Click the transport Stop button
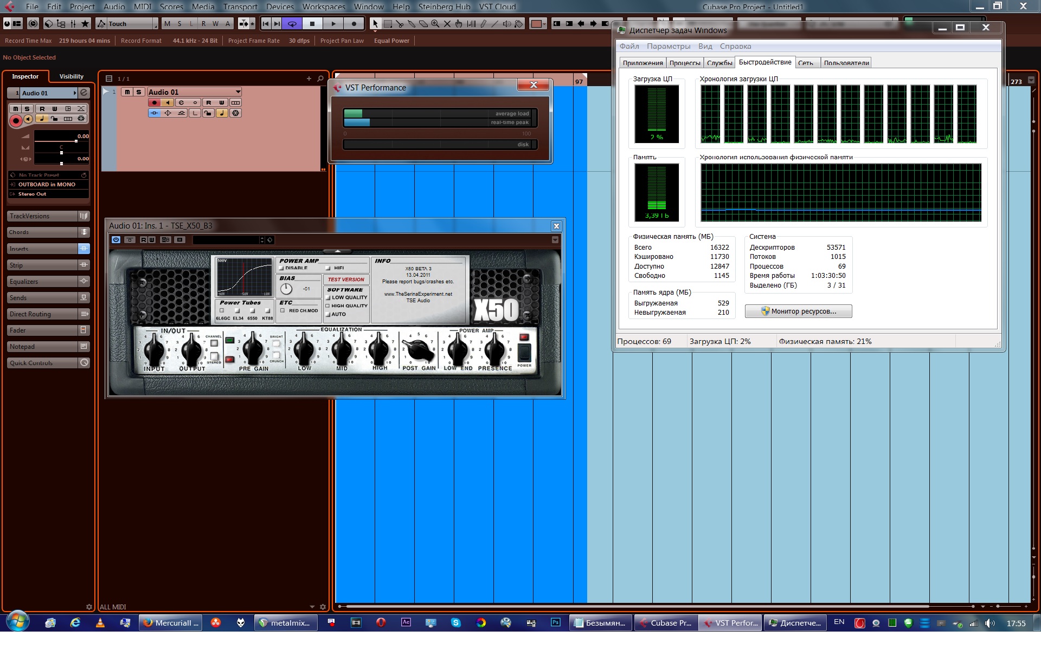 pos(312,24)
